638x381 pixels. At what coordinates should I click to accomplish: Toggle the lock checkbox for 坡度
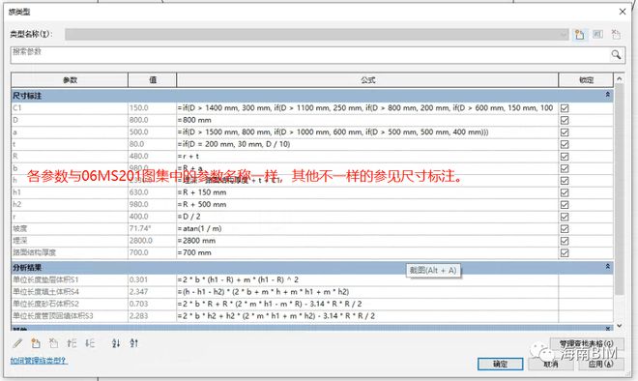[565, 229]
